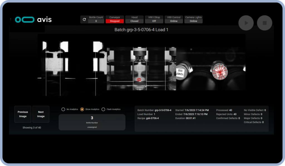Click the Bottle Count value box
Image resolution: width=285 pixels, height=166 pixels.
[x=96, y=21]
